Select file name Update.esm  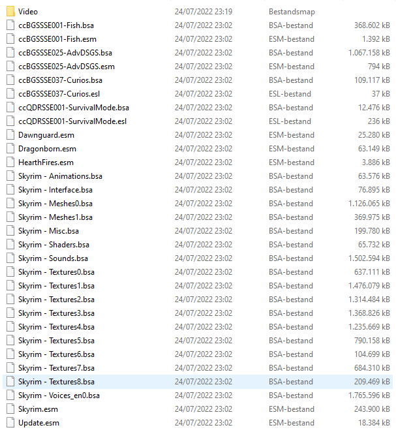[38, 423]
